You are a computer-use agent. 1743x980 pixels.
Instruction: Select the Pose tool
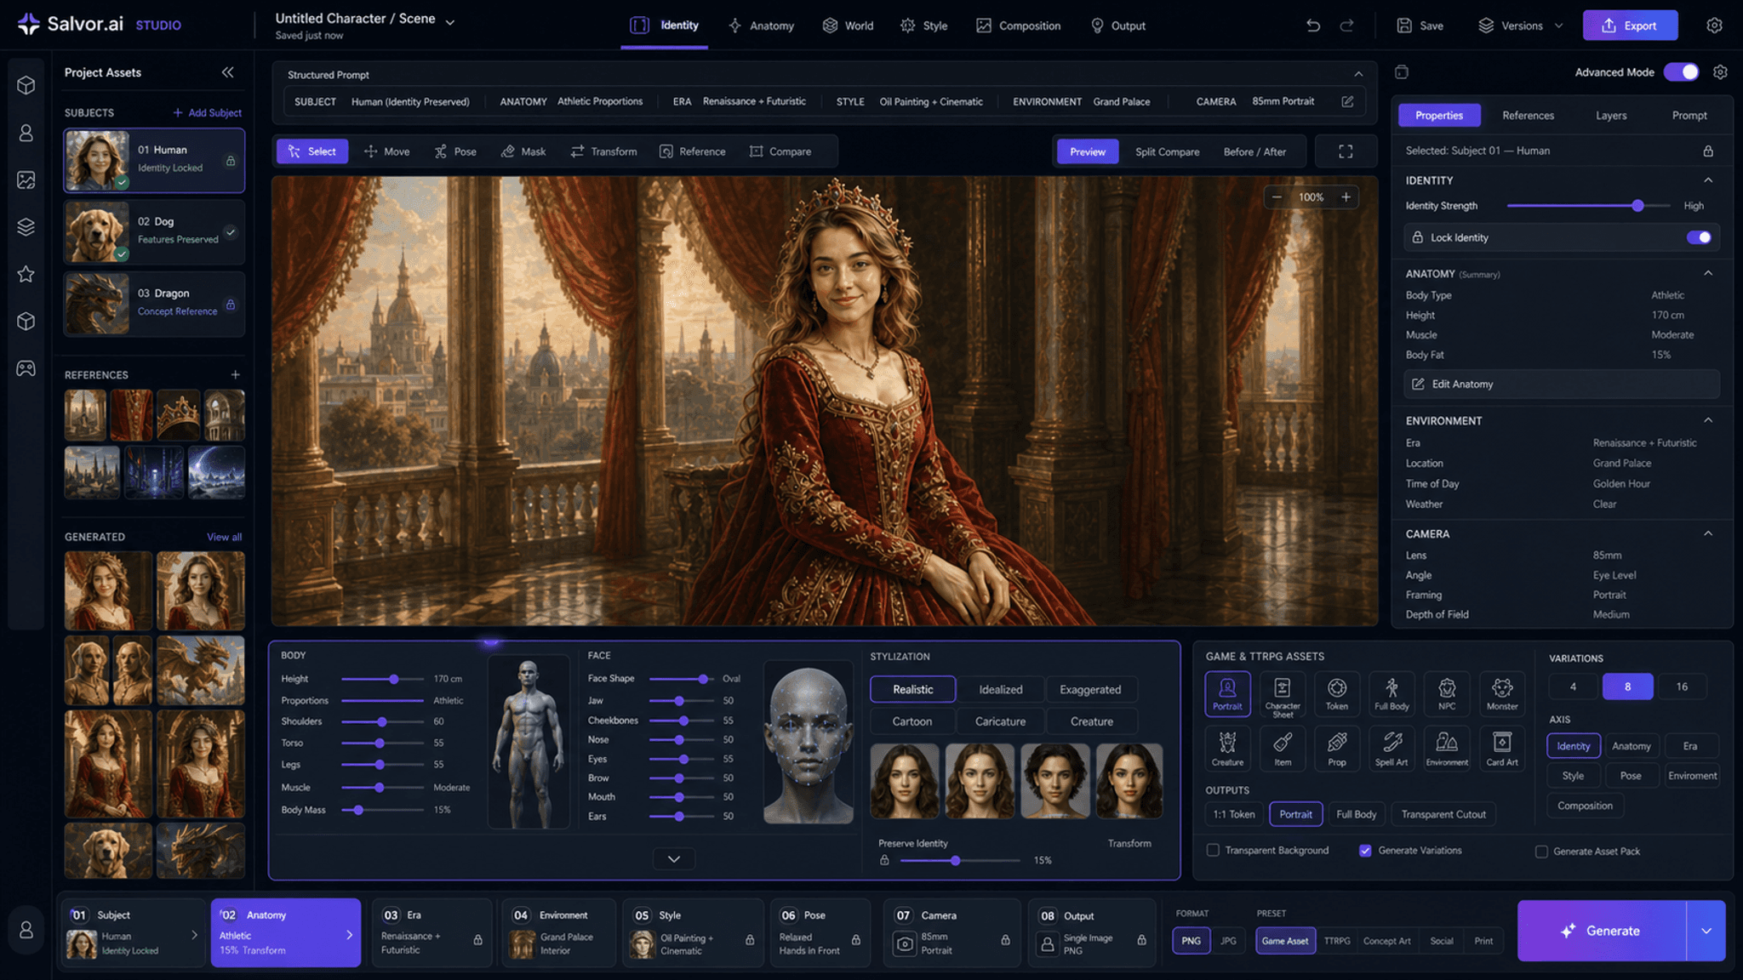click(x=455, y=151)
